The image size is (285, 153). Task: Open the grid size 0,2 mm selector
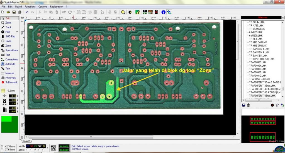pos(8,91)
